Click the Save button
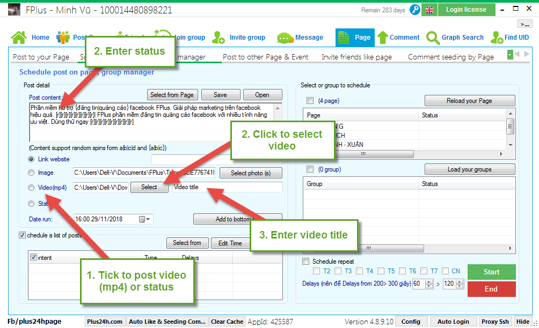The height and width of the screenshot is (328, 539). [x=220, y=95]
